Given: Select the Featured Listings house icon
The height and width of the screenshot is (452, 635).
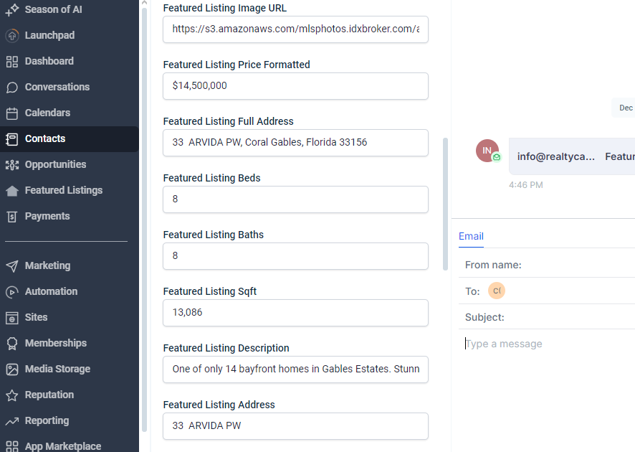Looking at the screenshot, I should (x=12, y=190).
